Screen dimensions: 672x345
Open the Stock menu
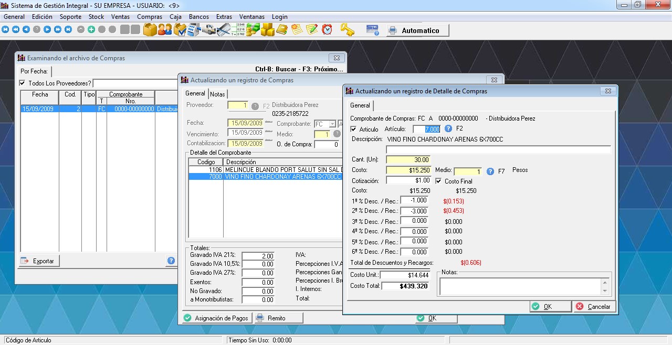pos(96,17)
